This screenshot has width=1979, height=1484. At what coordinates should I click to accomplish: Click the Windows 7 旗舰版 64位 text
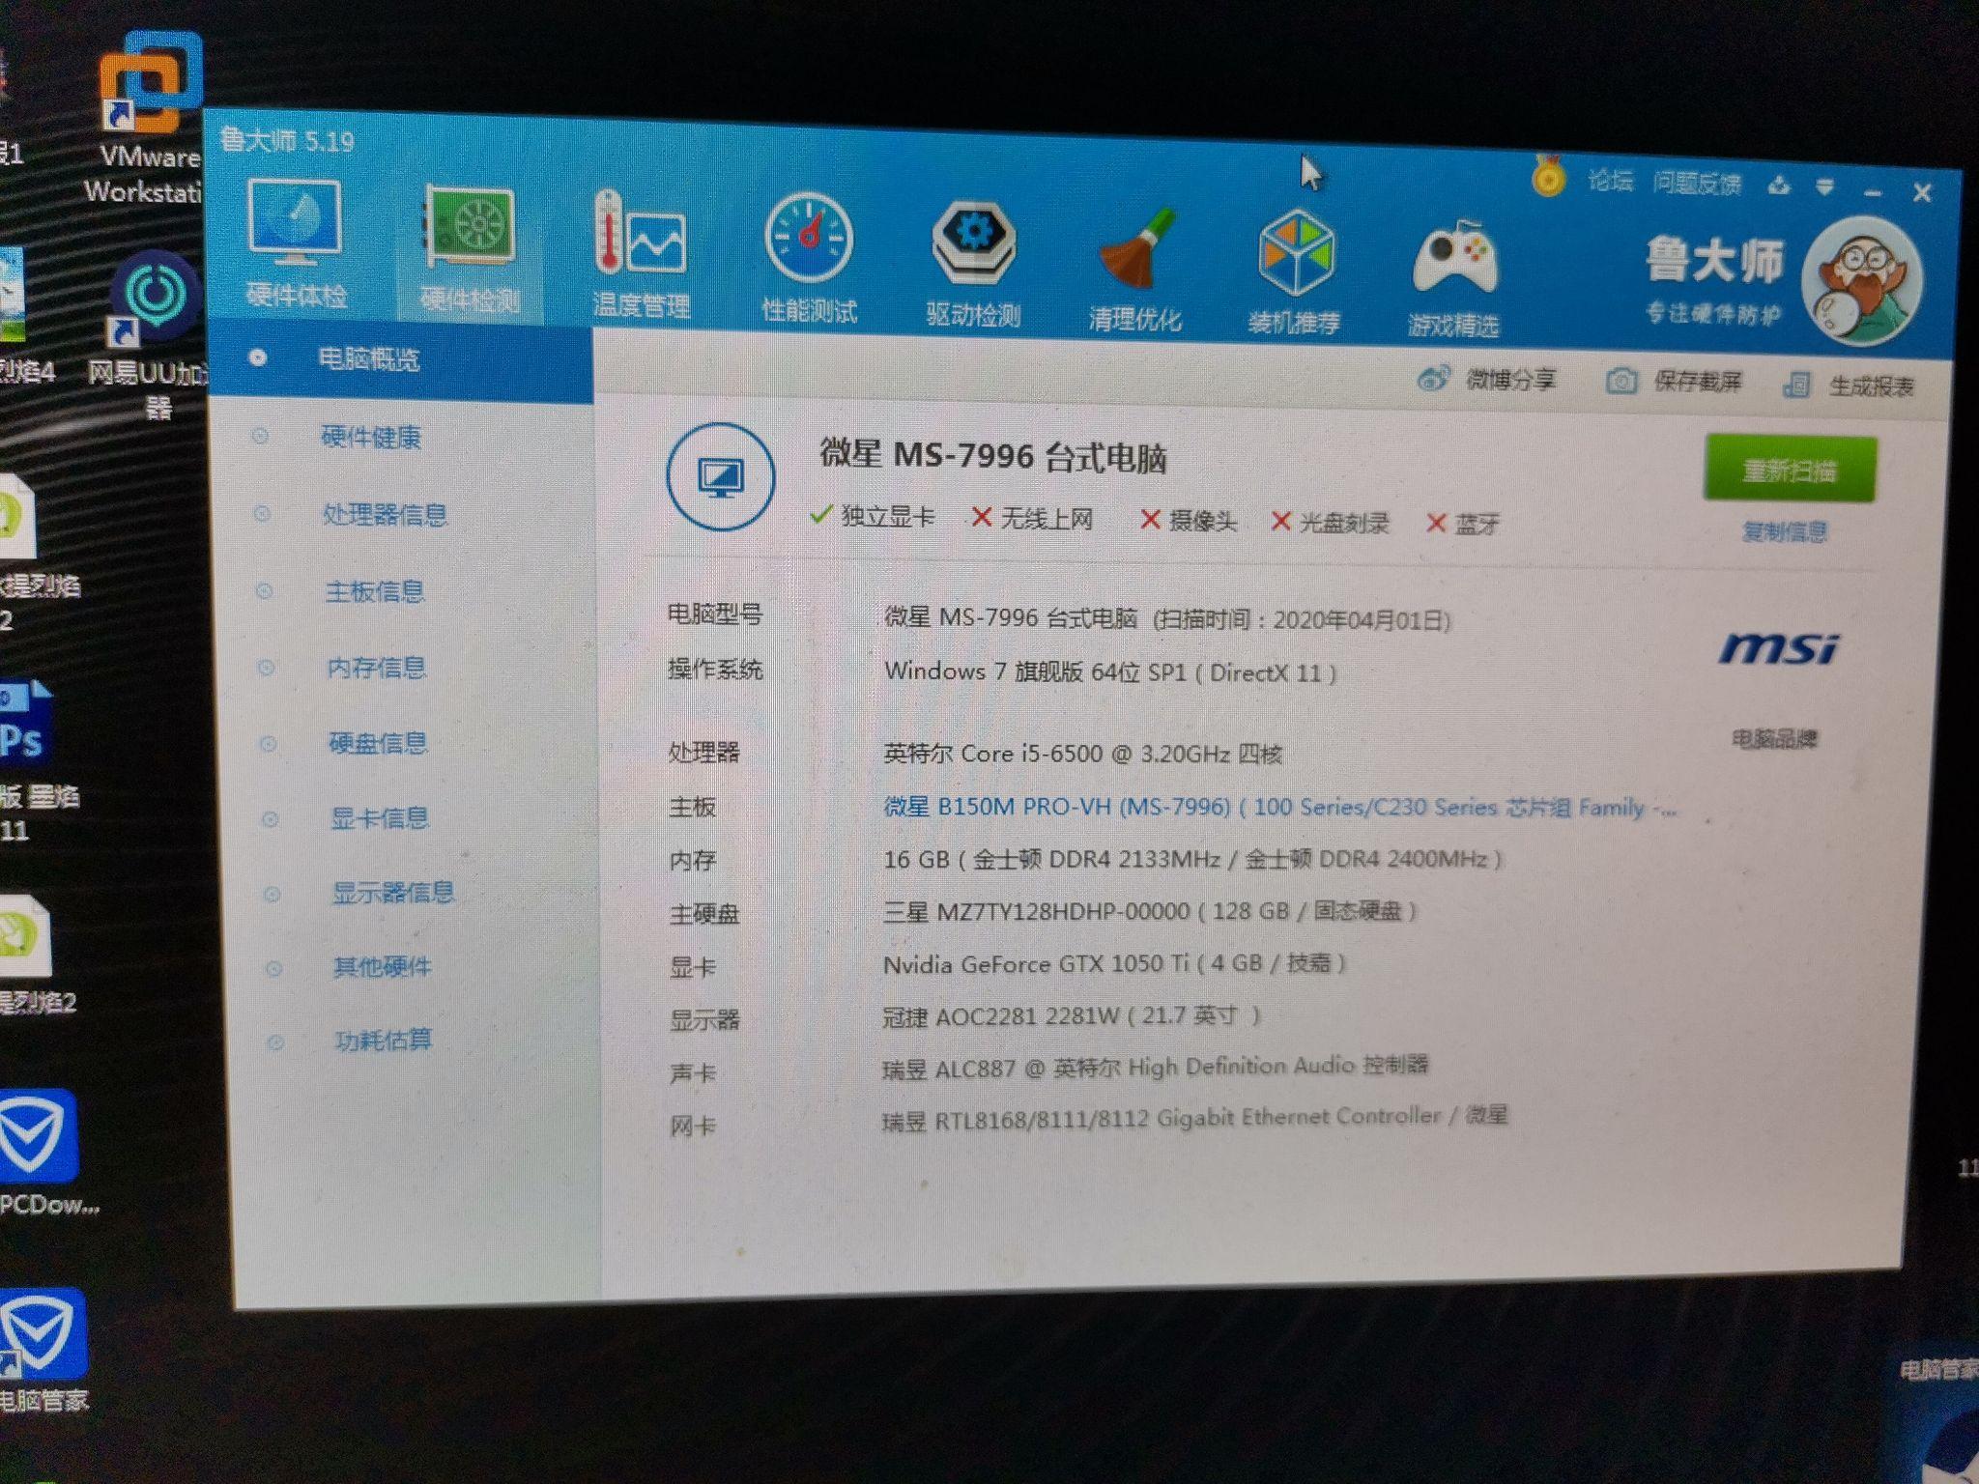pos(1111,671)
